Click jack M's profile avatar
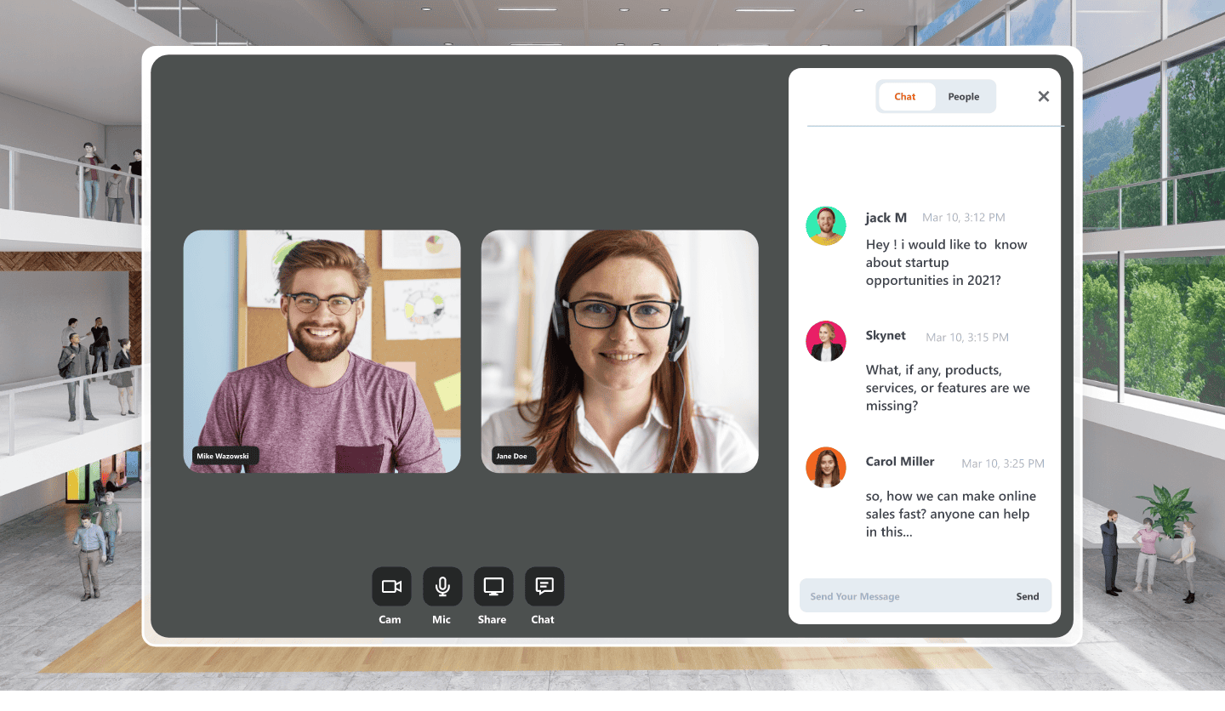Image resolution: width=1225 pixels, height=711 pixels. click(825, 225)
